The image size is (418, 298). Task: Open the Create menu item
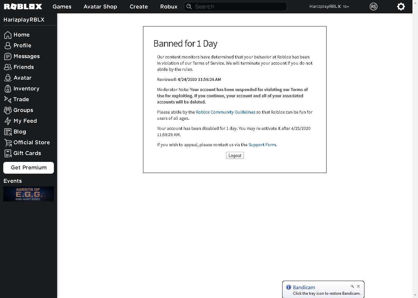(x=139, y=7)
